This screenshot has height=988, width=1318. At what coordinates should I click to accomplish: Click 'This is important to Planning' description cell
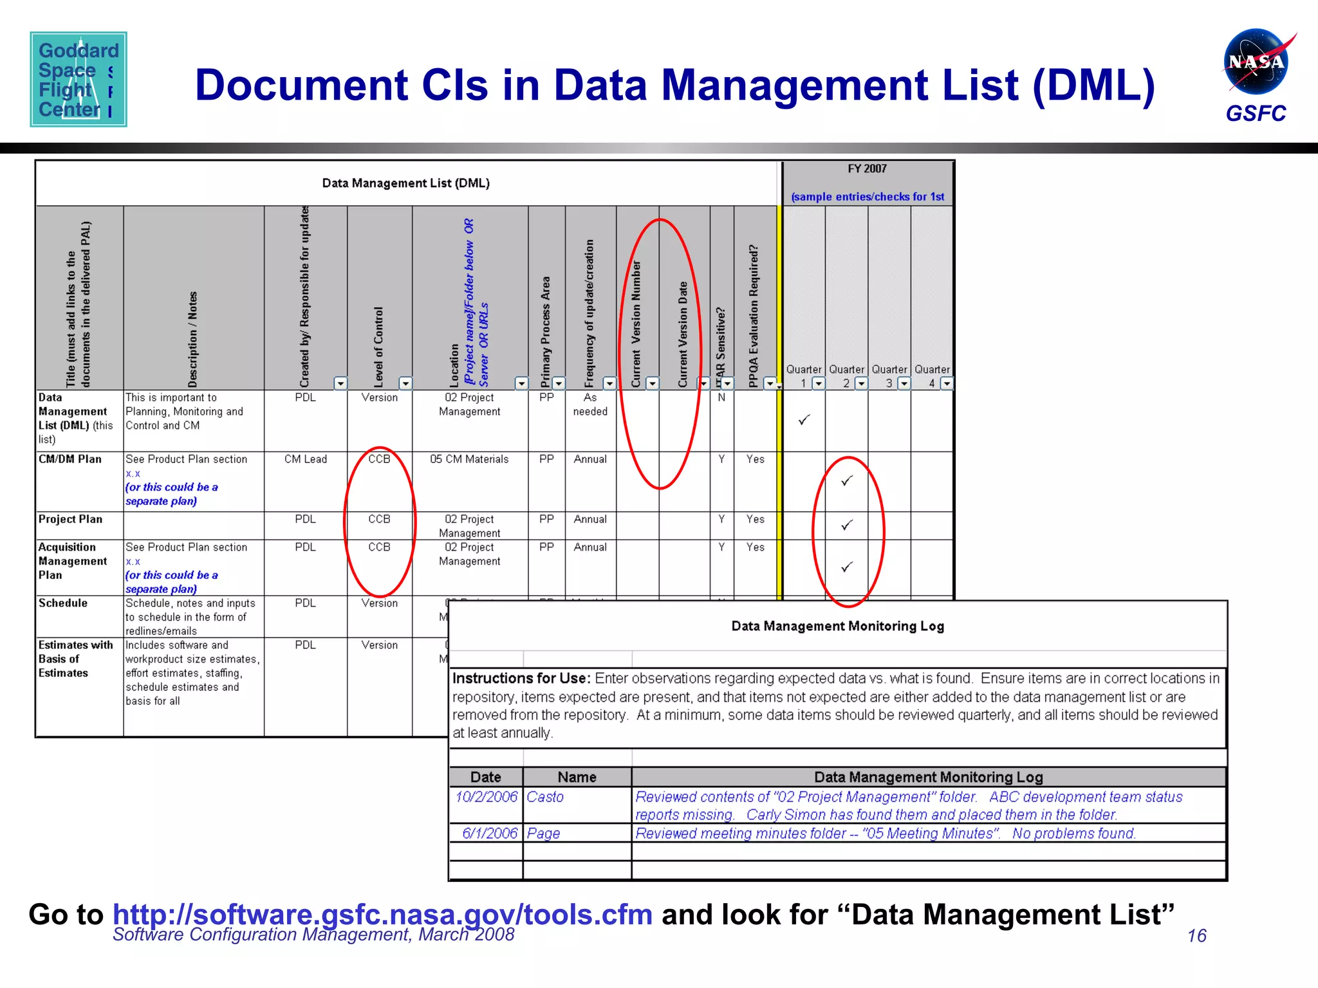(x=194, y=421)
